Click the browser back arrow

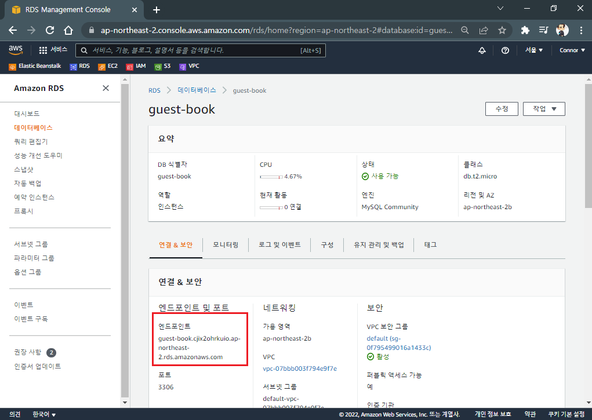click(x=13, y=30)
